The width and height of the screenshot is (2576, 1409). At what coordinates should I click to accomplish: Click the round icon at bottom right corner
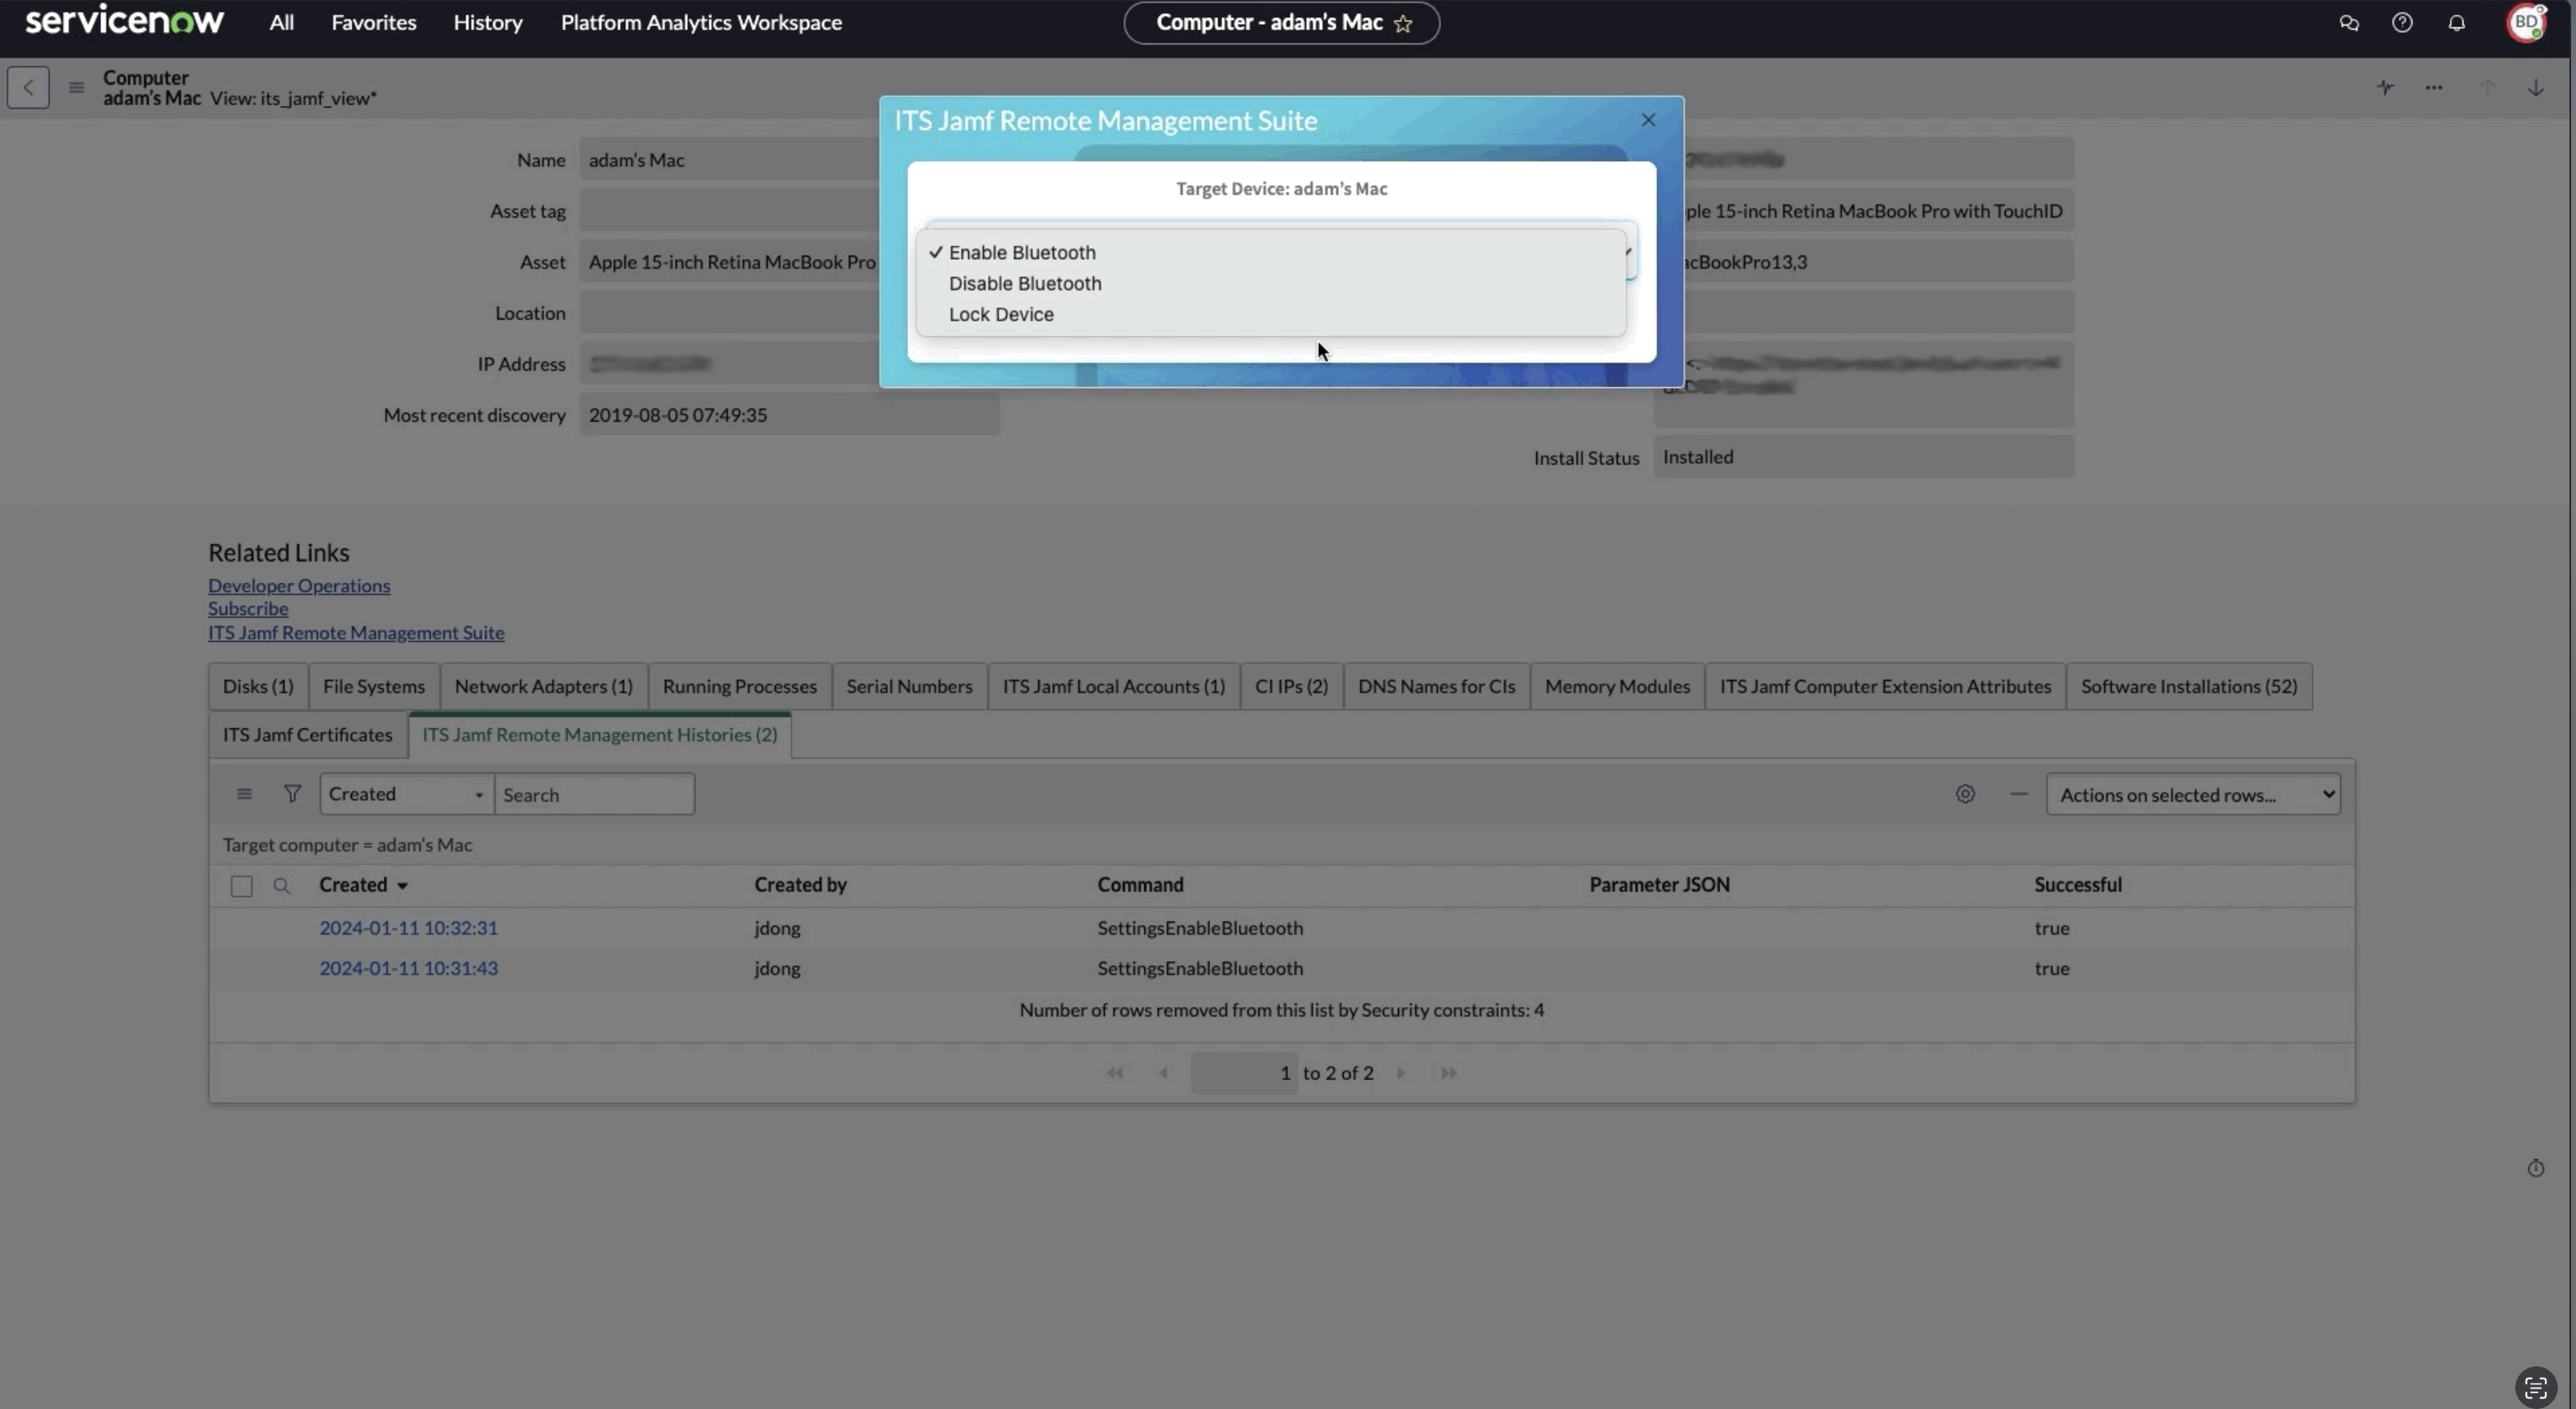coord(2536,1387)
